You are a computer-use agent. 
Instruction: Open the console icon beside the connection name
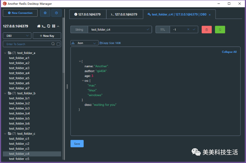coord(44,26)
